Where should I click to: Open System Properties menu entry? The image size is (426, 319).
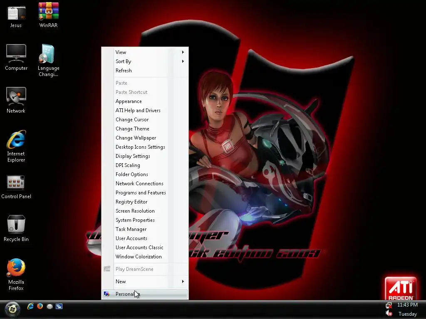coord(135,220)
